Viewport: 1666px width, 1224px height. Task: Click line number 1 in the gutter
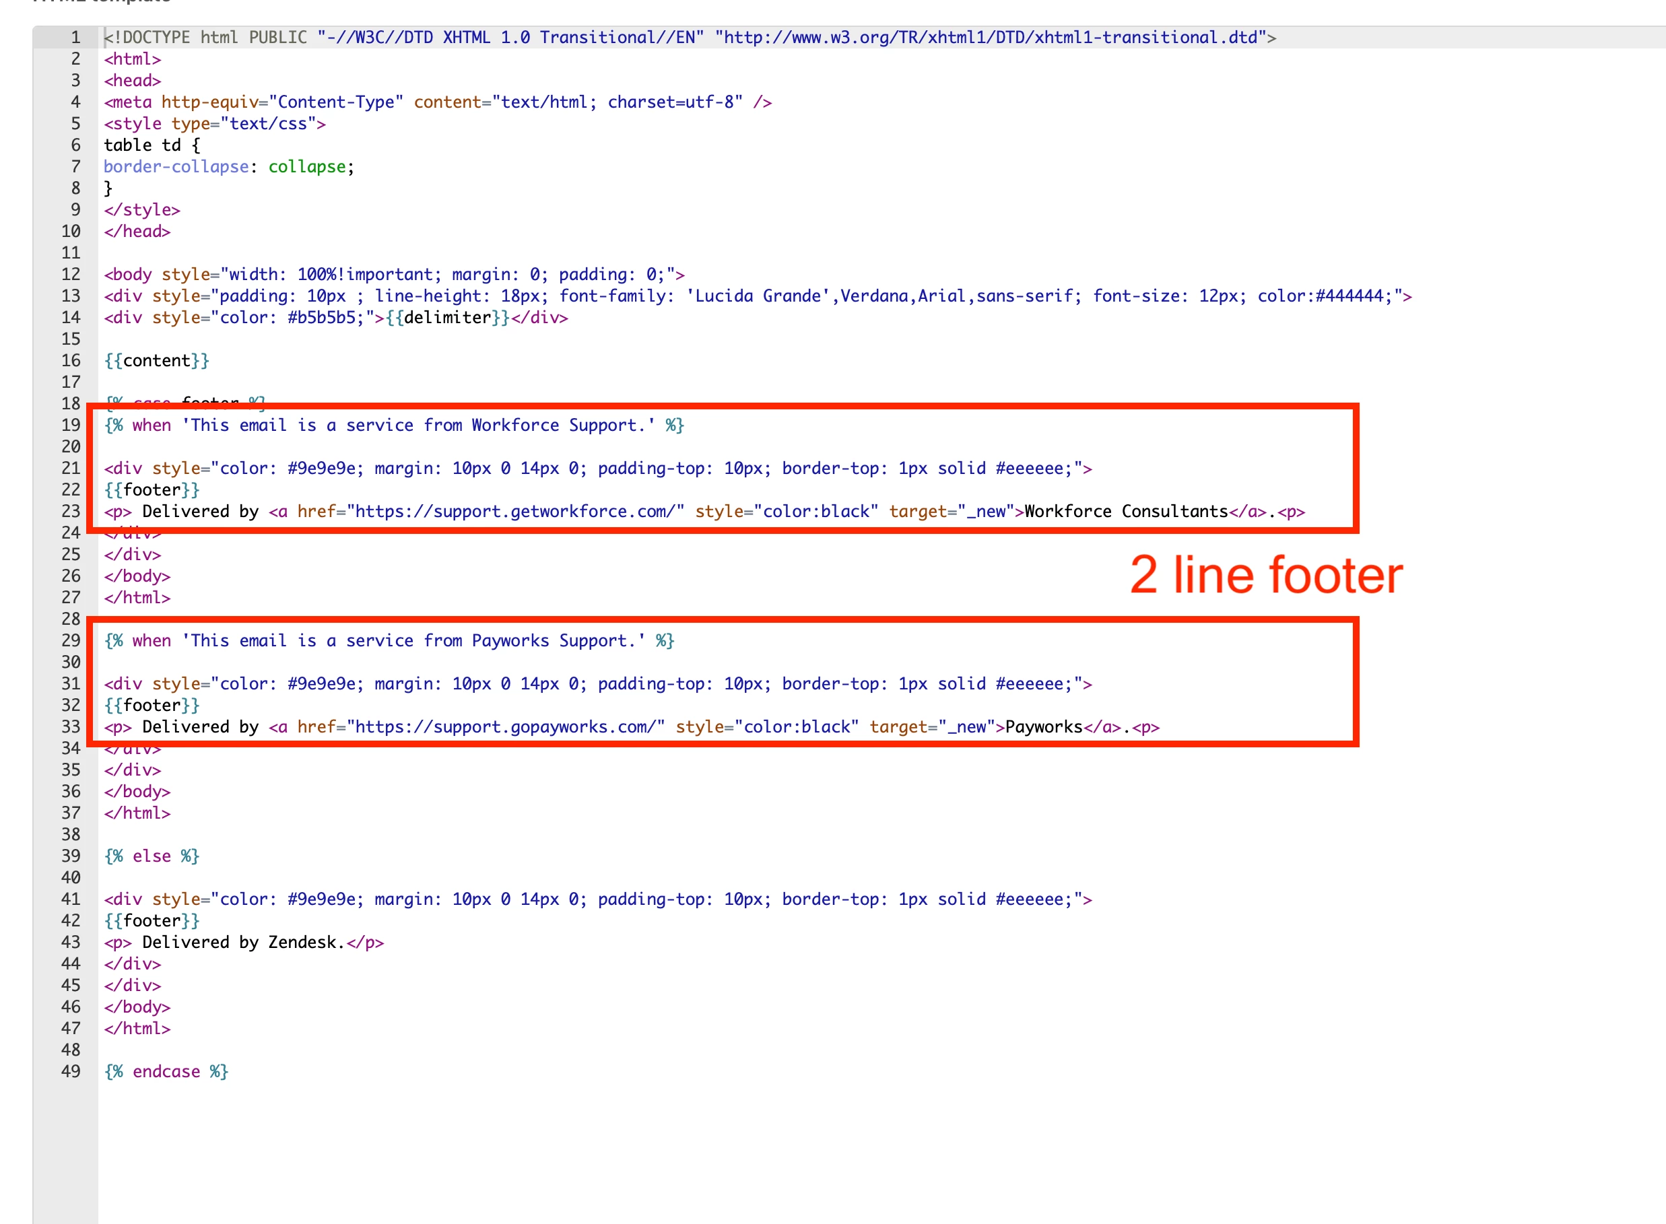[x=75, y=37]
